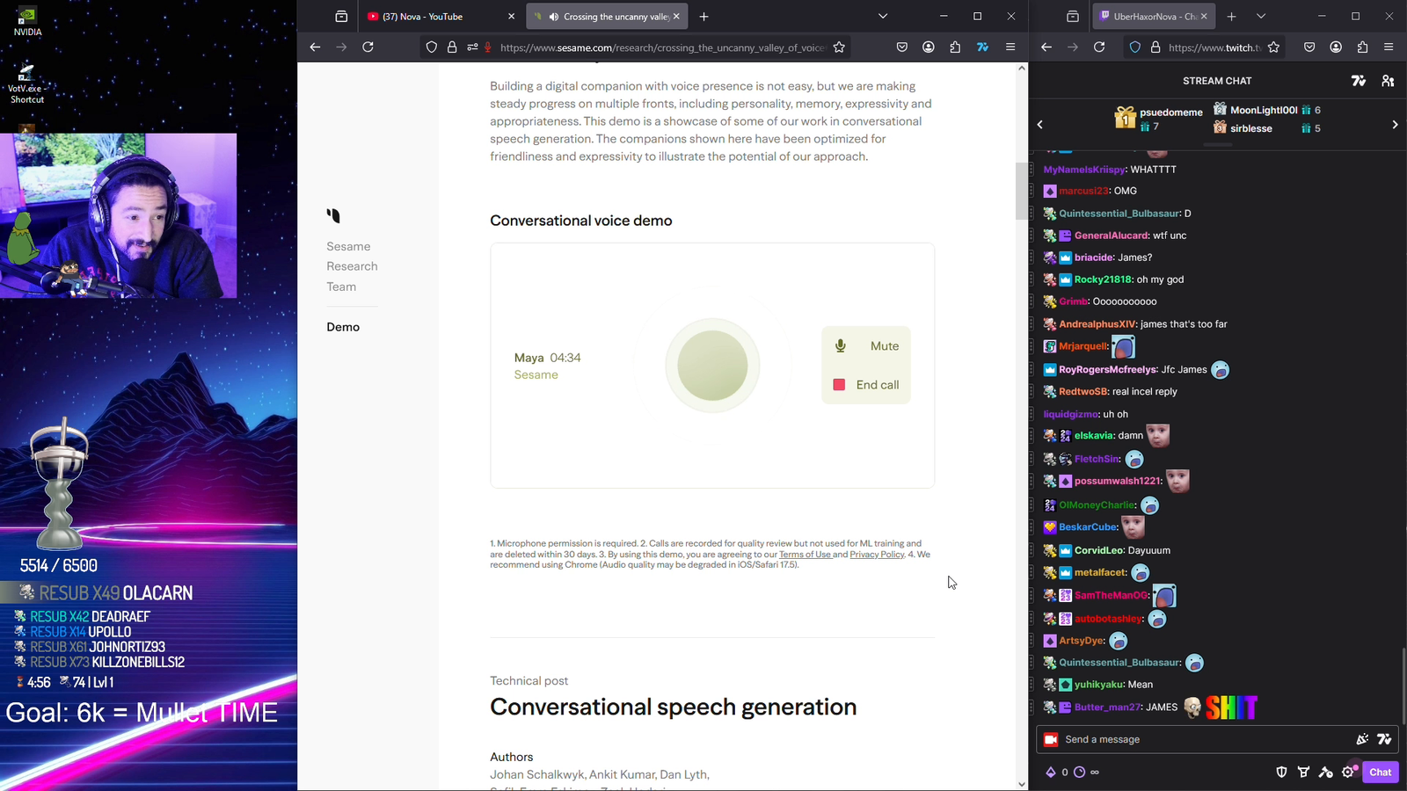Bookmark the Sesame research page

(839, 47)
